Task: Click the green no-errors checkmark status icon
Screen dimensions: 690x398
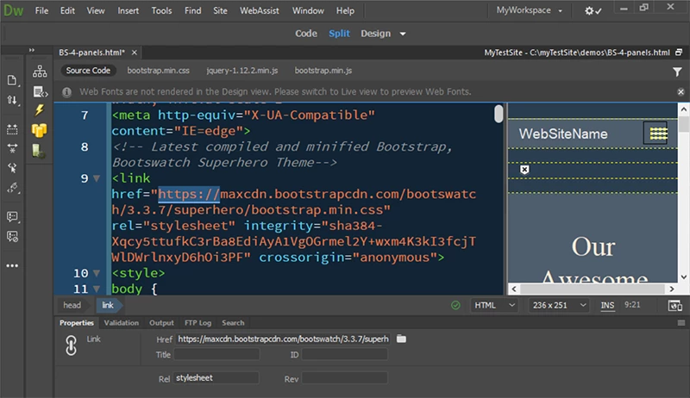Action: (456, 305)
